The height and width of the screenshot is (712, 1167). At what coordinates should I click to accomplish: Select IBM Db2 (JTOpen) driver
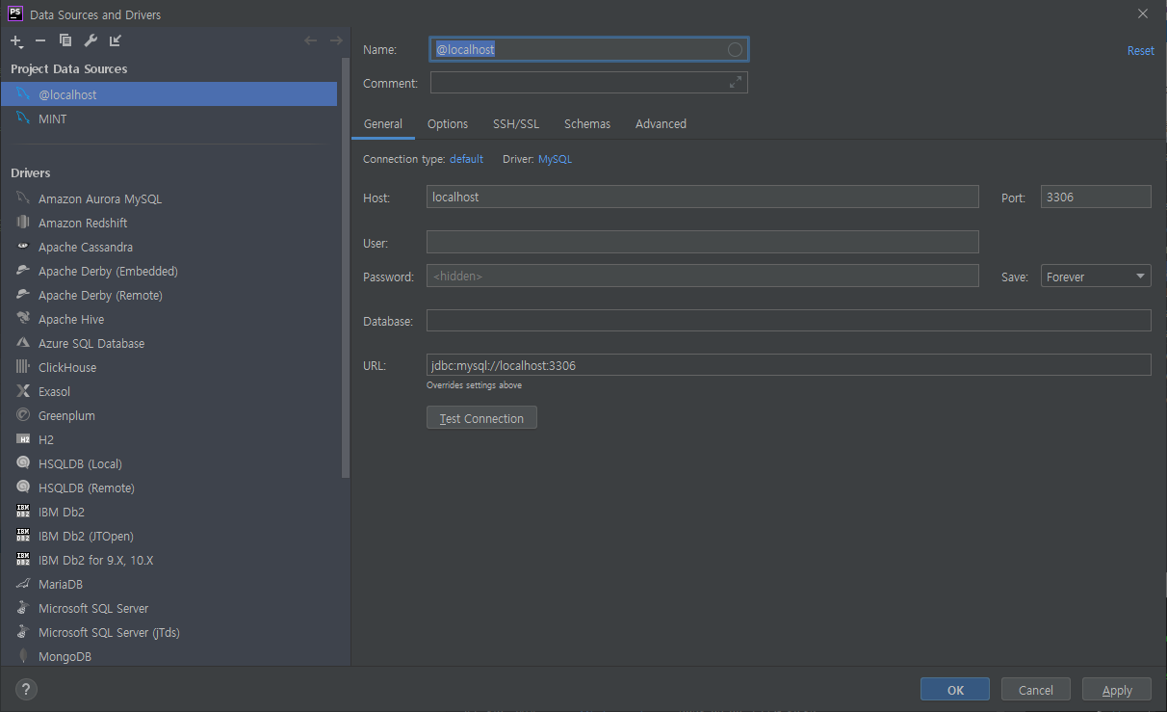[x=169, y=536]
